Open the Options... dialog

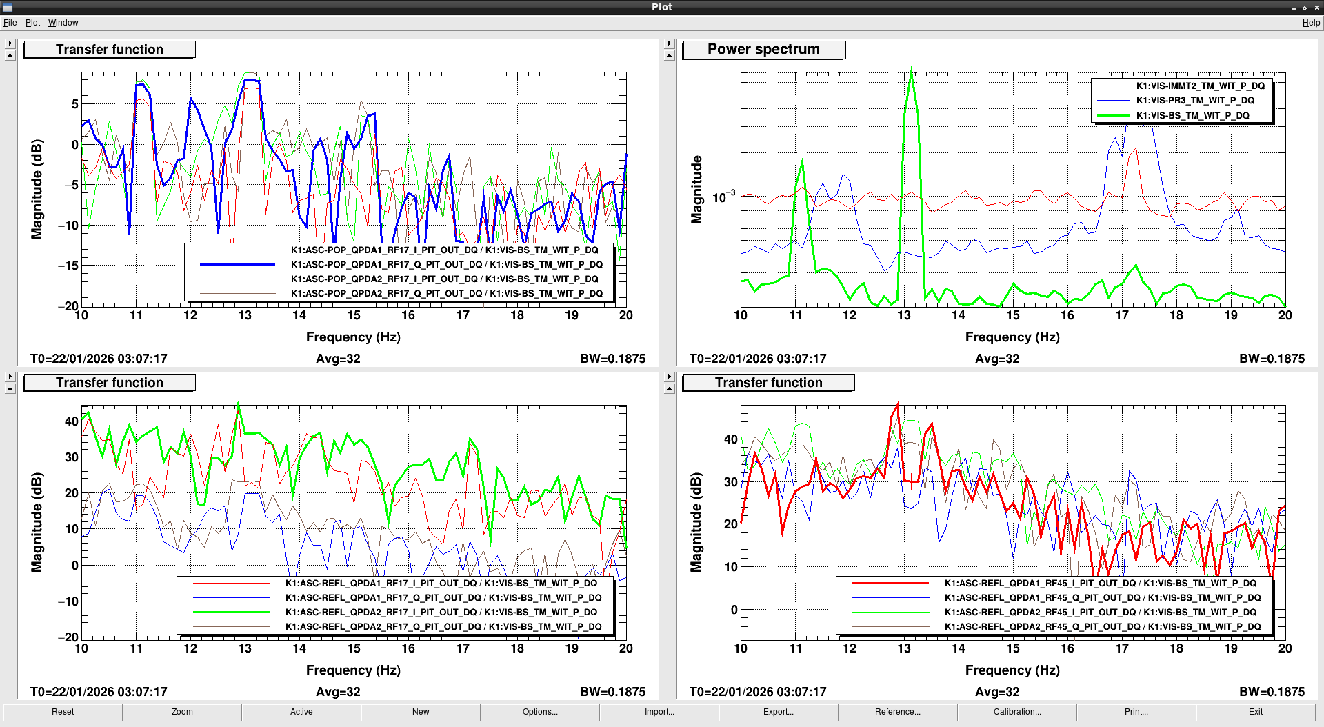pos(540,712)
